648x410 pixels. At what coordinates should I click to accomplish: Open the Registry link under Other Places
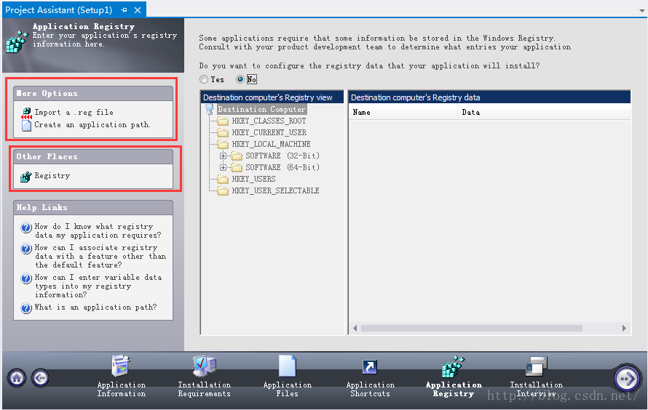pos(52,176)
